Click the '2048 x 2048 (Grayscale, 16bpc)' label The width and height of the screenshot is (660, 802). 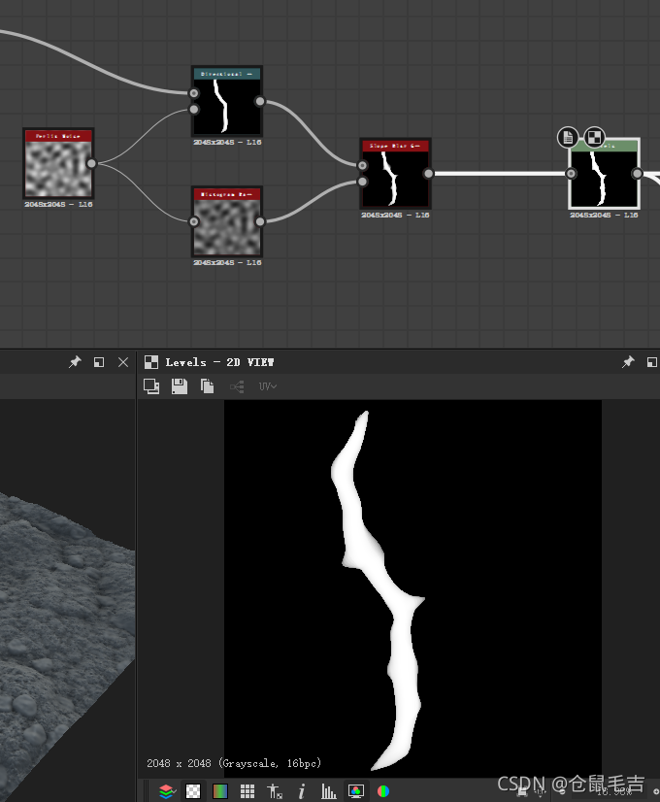tap(234, 763)
